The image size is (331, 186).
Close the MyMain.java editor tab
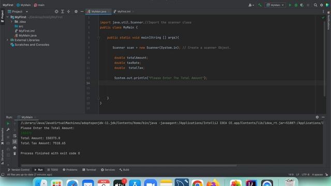click(x=109, y=11)
